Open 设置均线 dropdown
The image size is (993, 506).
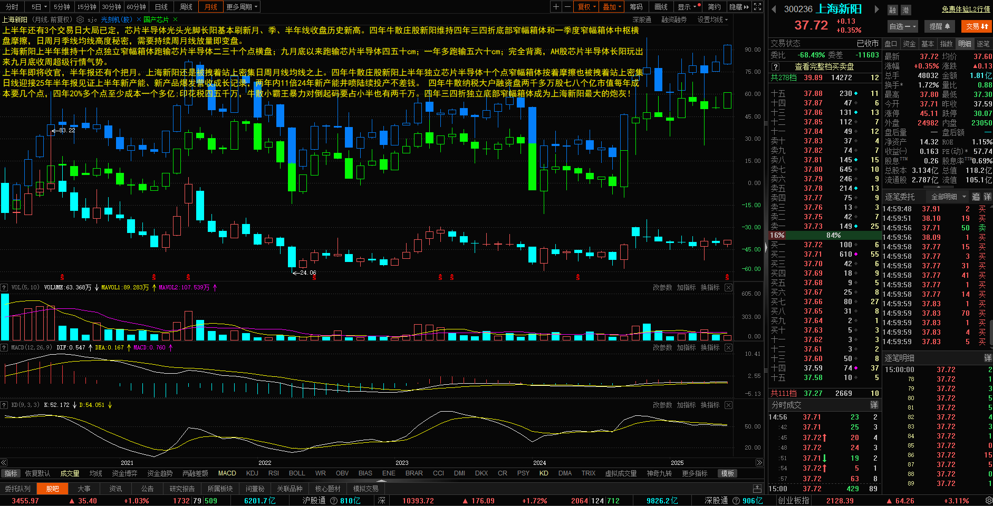pyautogui.click(x=712, y=20)
